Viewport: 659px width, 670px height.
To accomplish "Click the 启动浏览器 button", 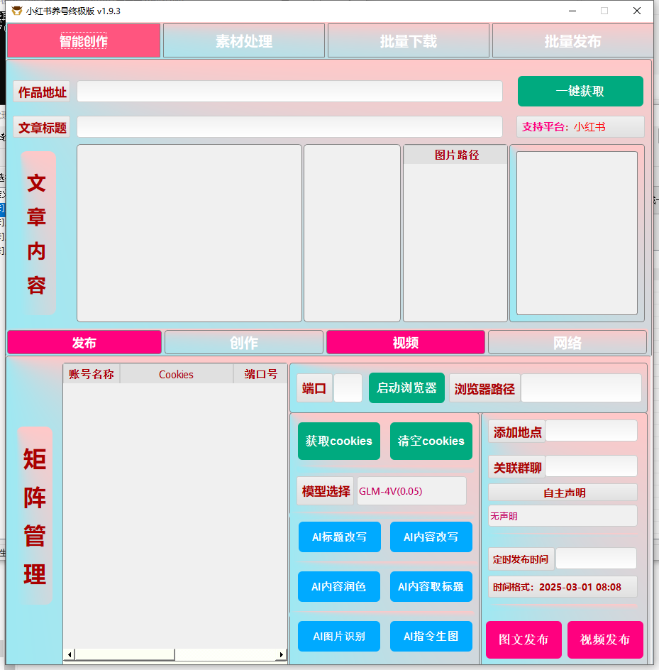I will click(406, 388).
